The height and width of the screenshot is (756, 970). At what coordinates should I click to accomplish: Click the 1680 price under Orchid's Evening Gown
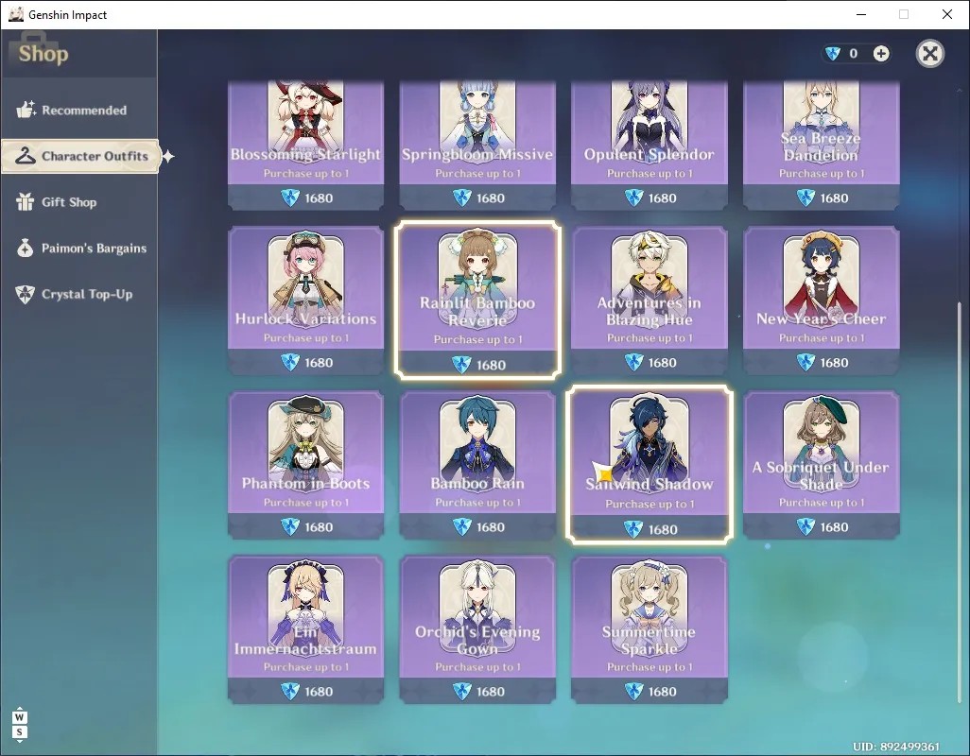pyautogui.click(x=491, y=691)
